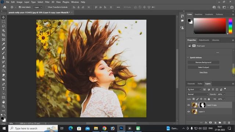Open the Layers panel flyout menu
The height and width of the screenshot is (132, 235).
[x=233, y=84]
